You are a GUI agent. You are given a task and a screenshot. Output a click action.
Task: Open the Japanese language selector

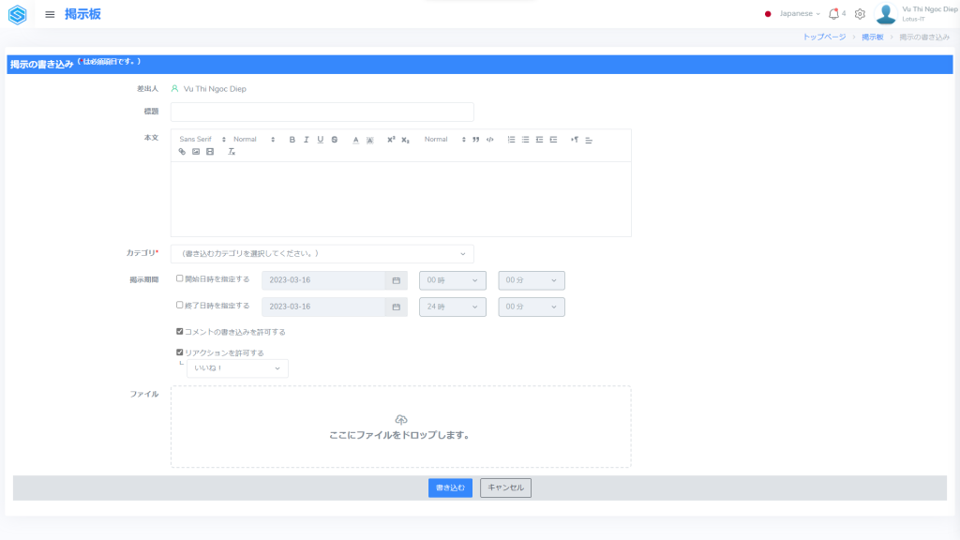tap(793, 14)
